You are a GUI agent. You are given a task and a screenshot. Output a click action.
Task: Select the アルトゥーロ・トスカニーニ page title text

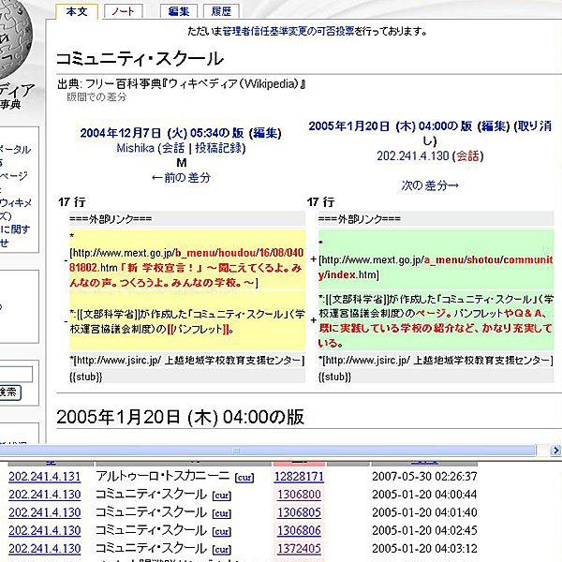pos(162,476)
